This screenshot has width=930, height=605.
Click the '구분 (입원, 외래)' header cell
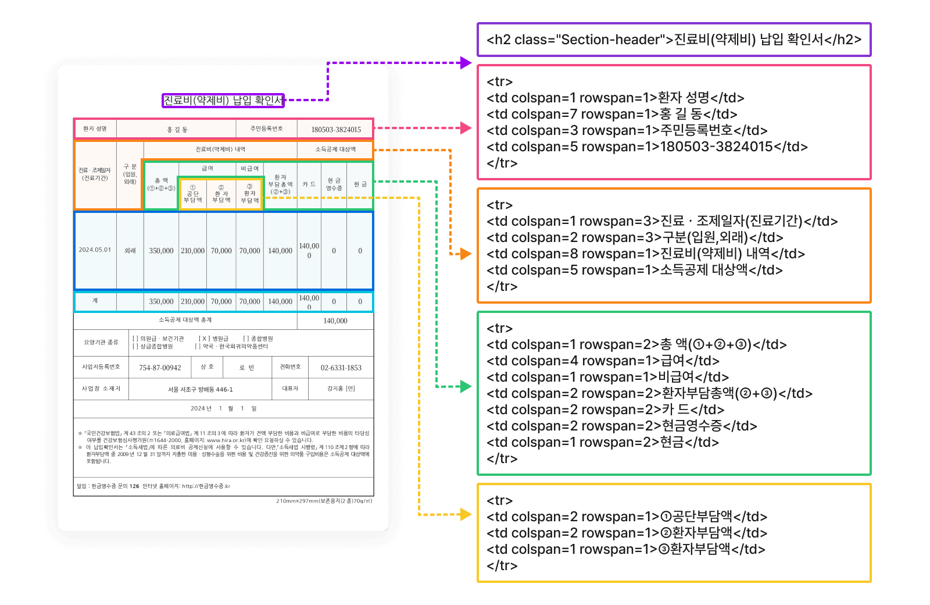click(130, 174)
